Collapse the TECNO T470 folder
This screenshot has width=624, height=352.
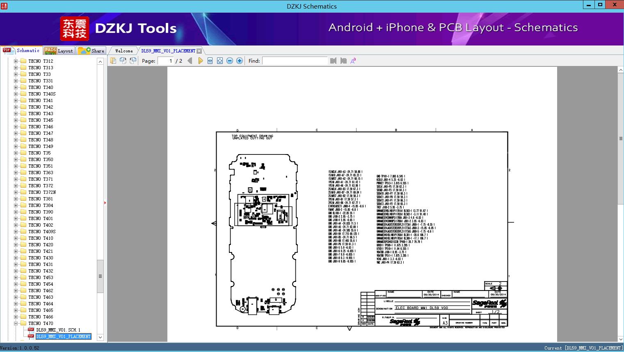16,323
